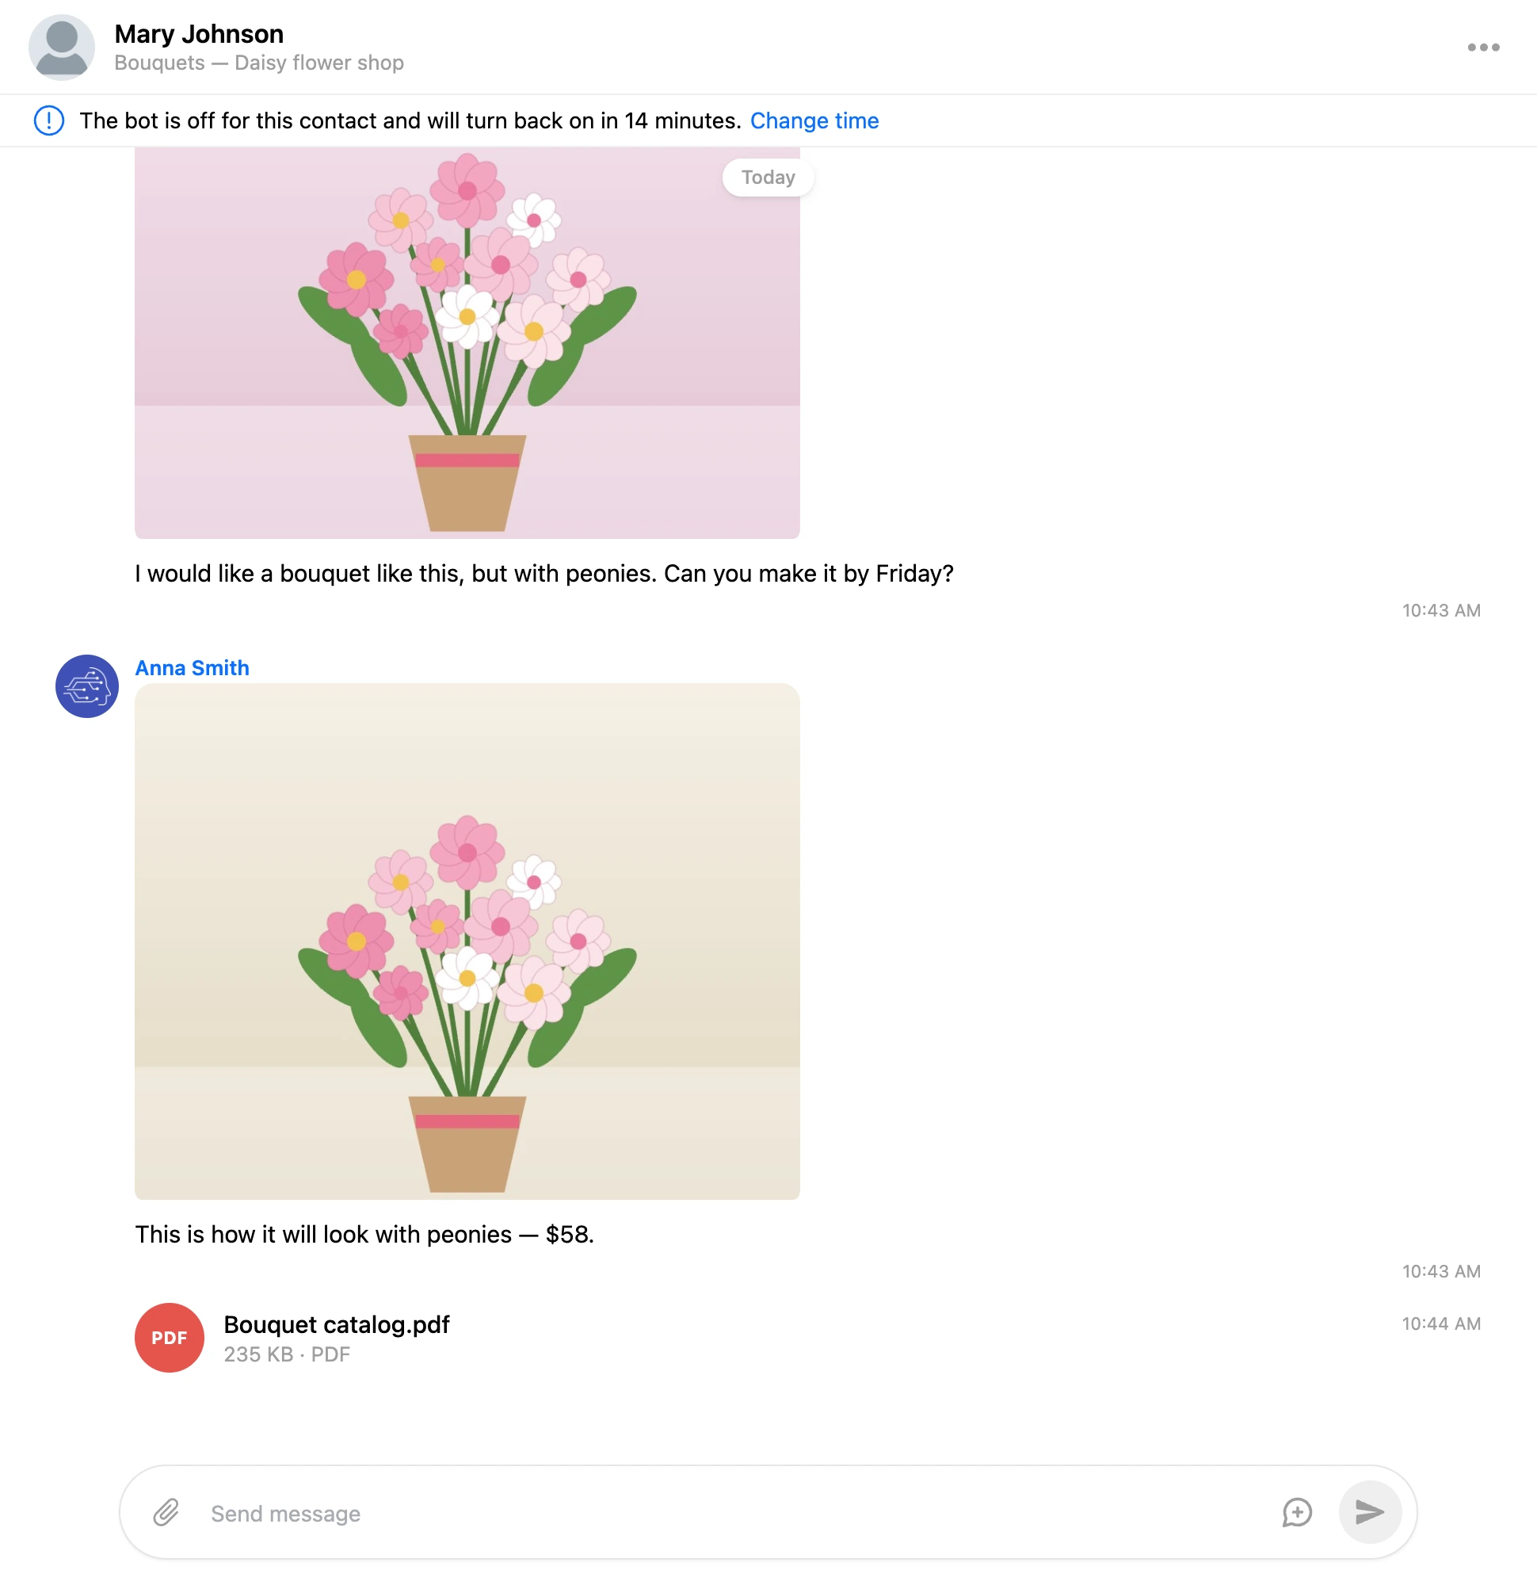Open the three-dot more options menu
The width and height of the screenshot is (1537, 1585).
pos(1483,47)
